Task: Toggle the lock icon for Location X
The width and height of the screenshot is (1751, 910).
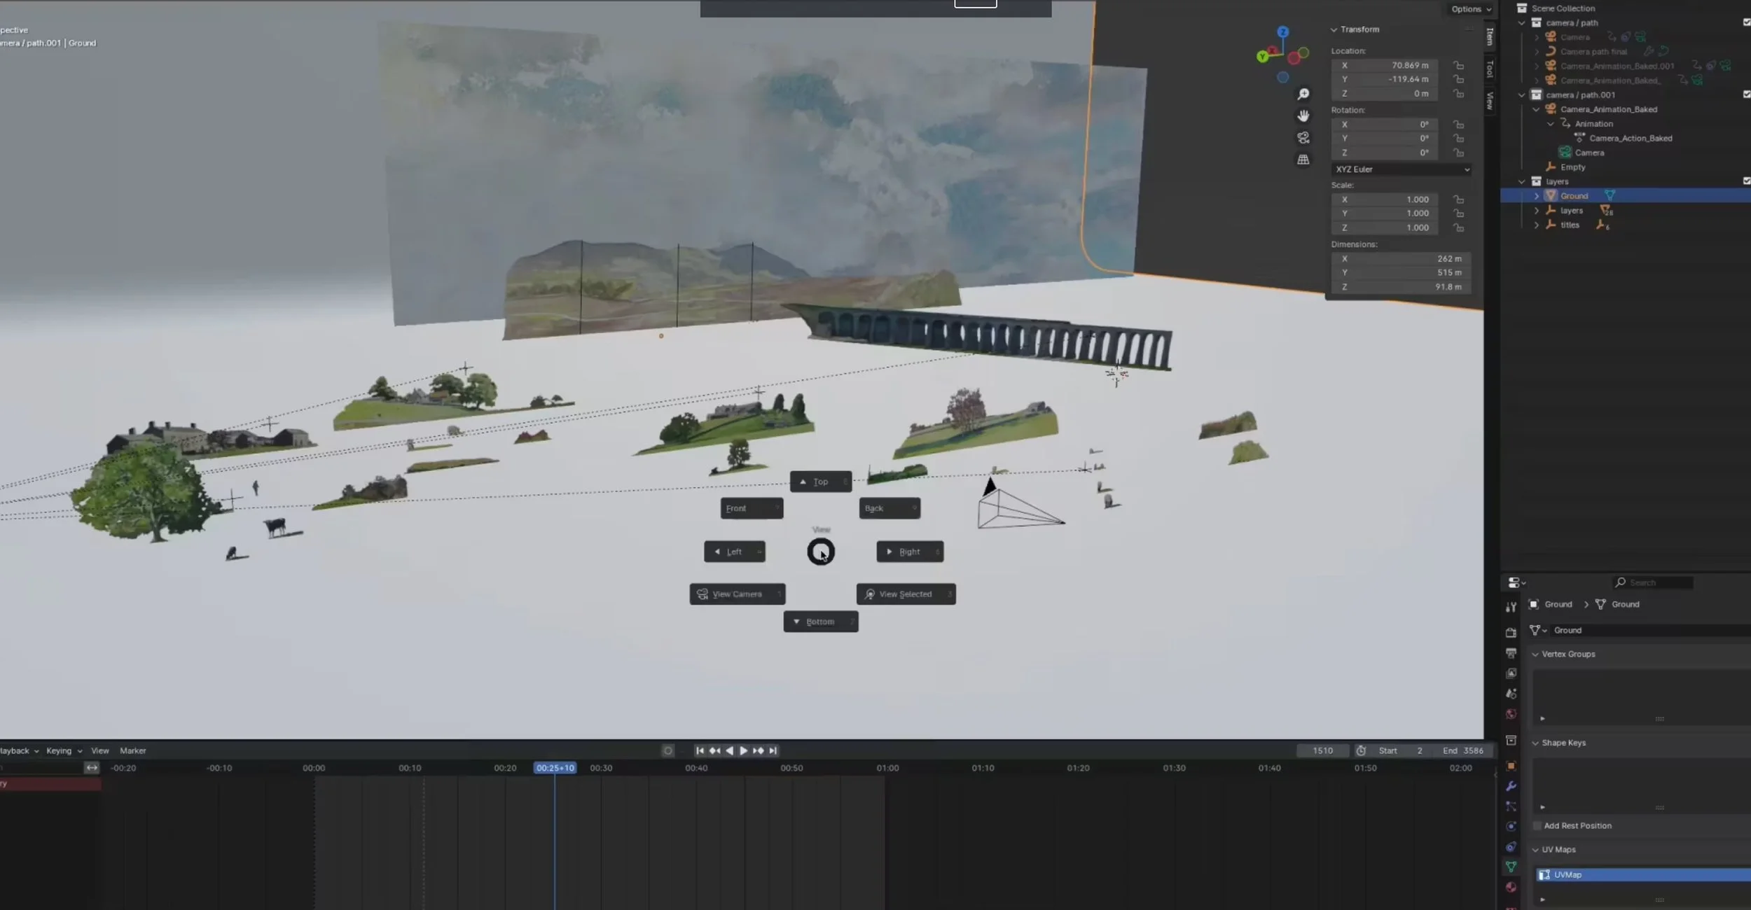Action: click(1458, 65)
